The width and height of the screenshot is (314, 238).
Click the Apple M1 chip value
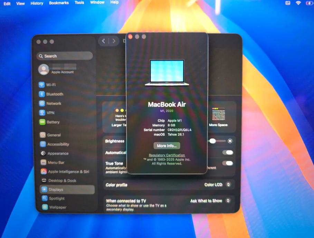[175, 121]
